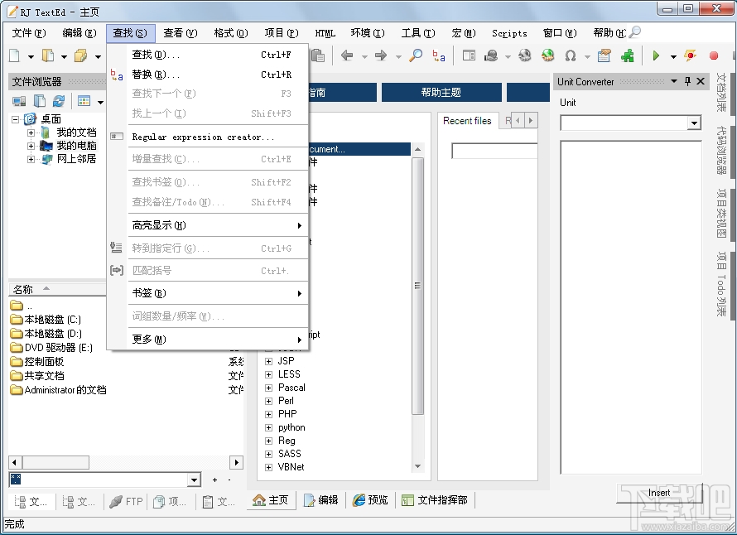Click the search magnifier beside the help menu
This screenshot has width=737, height=535.
coord(635,32)
